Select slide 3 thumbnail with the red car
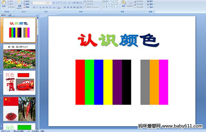The width and height of the screenshot is (206, 132). pyautogui.click(x=19, y=83)
